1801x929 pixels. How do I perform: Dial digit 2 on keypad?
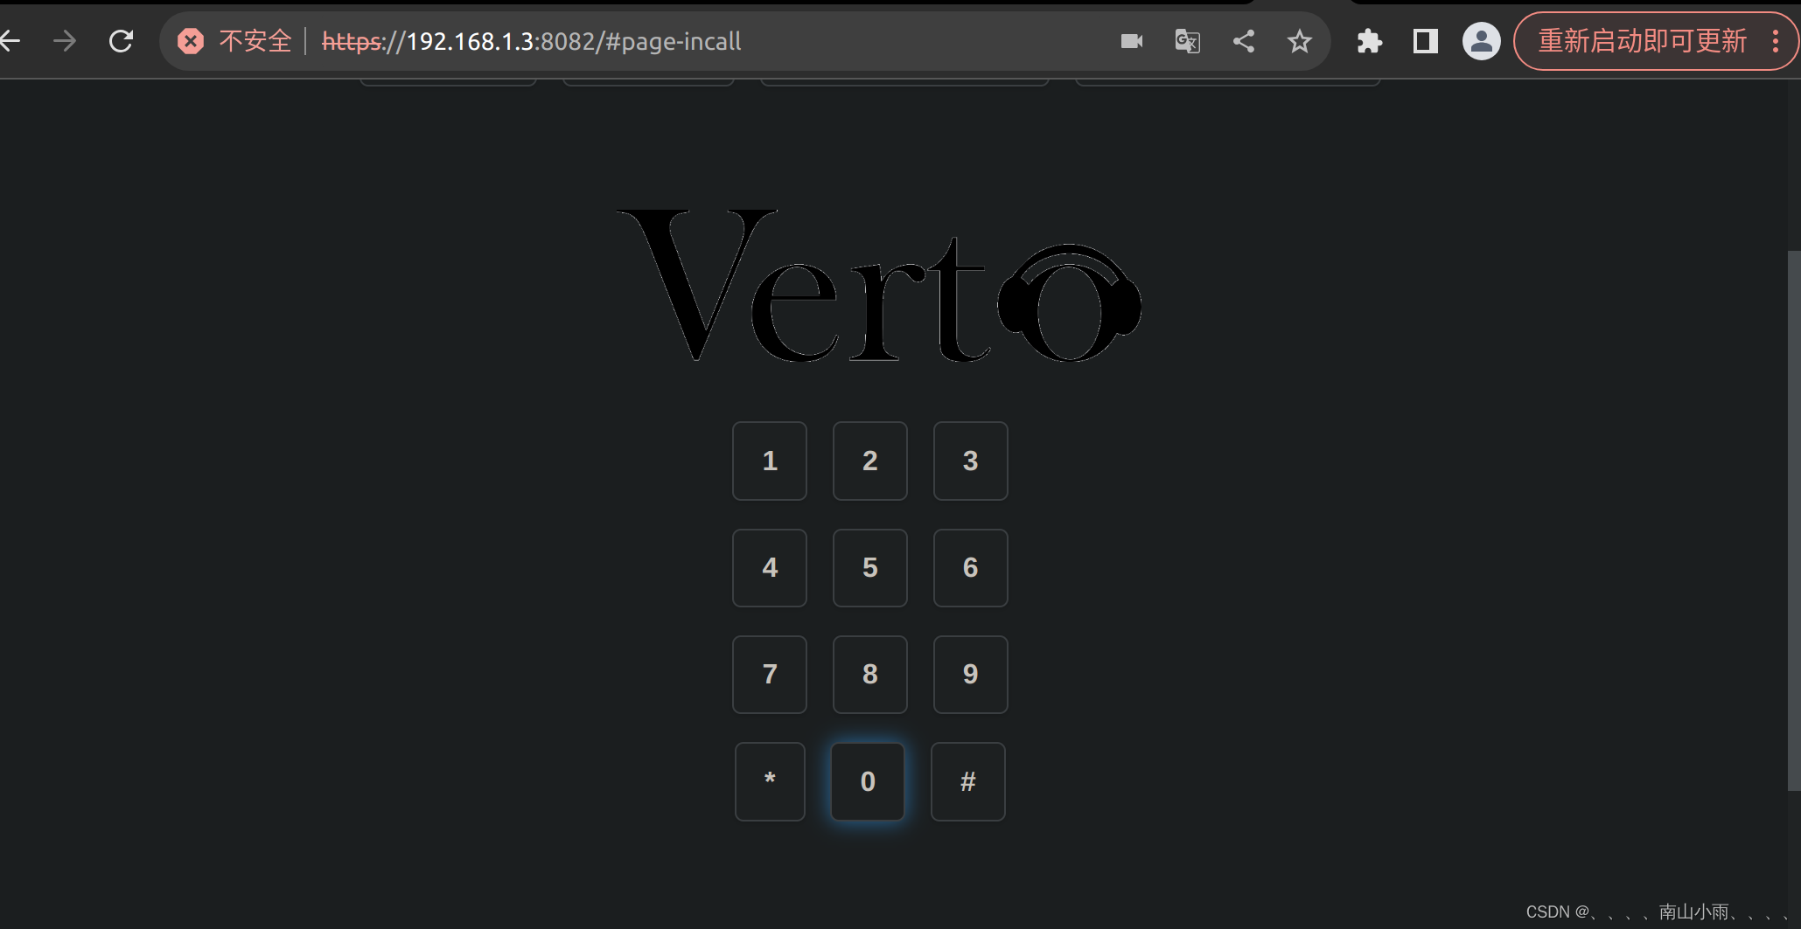point(870,461)
